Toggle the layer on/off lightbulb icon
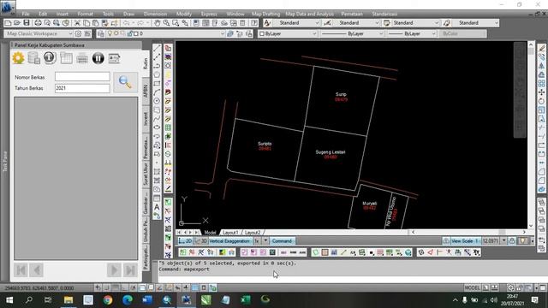Image resolution: width=548 pixels, height=308 pixels. (110, 33)
